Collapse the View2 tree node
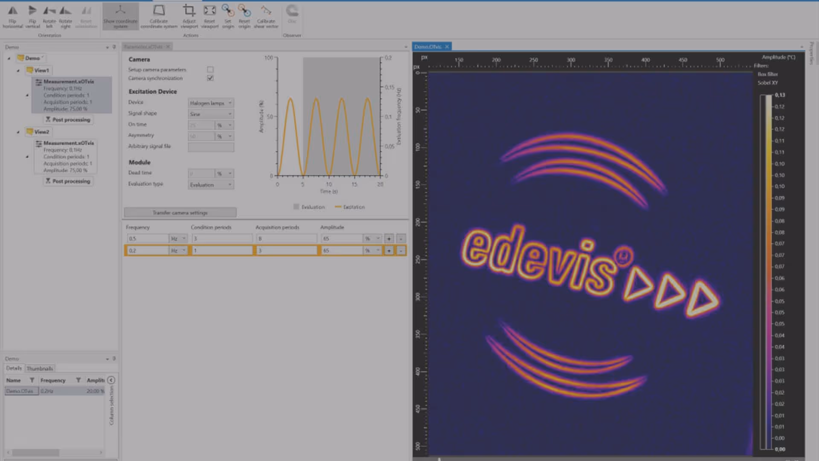The image size is (819, 461). click(18, 132)
